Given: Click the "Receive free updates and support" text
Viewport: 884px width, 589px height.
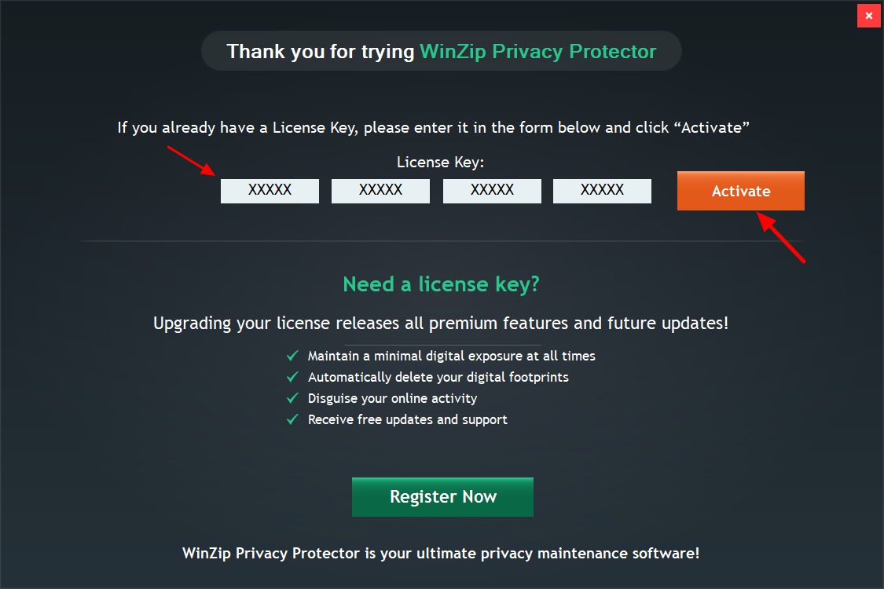Looking at the screenshot, I should click(407, 419).
